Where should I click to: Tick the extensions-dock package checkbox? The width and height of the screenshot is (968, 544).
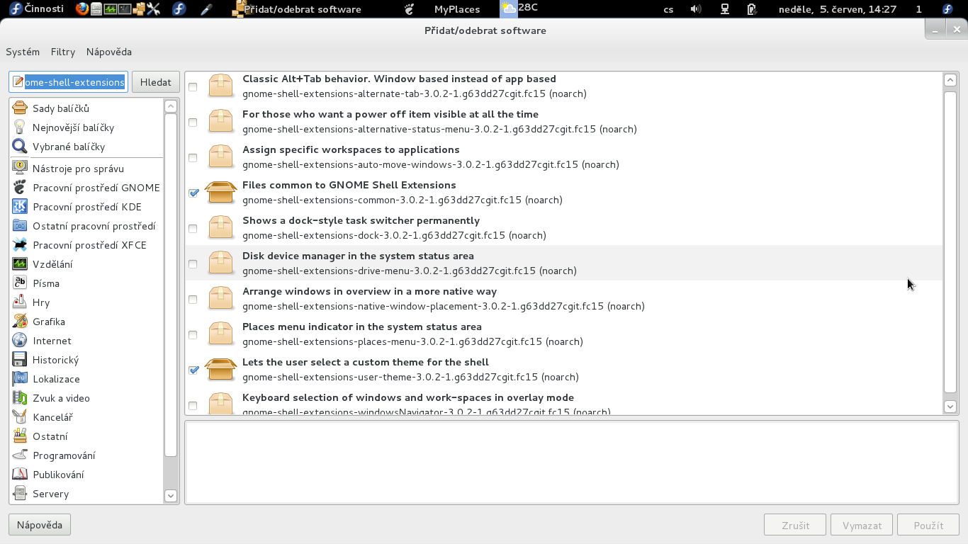pyautogui.click(x=193, y=228)
